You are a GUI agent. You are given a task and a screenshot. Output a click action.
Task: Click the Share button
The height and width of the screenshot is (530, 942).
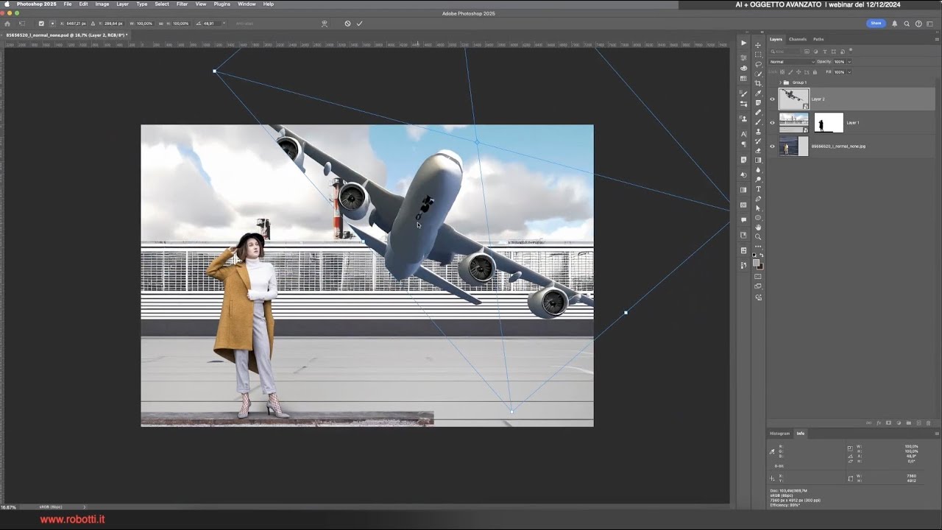click(876, 24)
